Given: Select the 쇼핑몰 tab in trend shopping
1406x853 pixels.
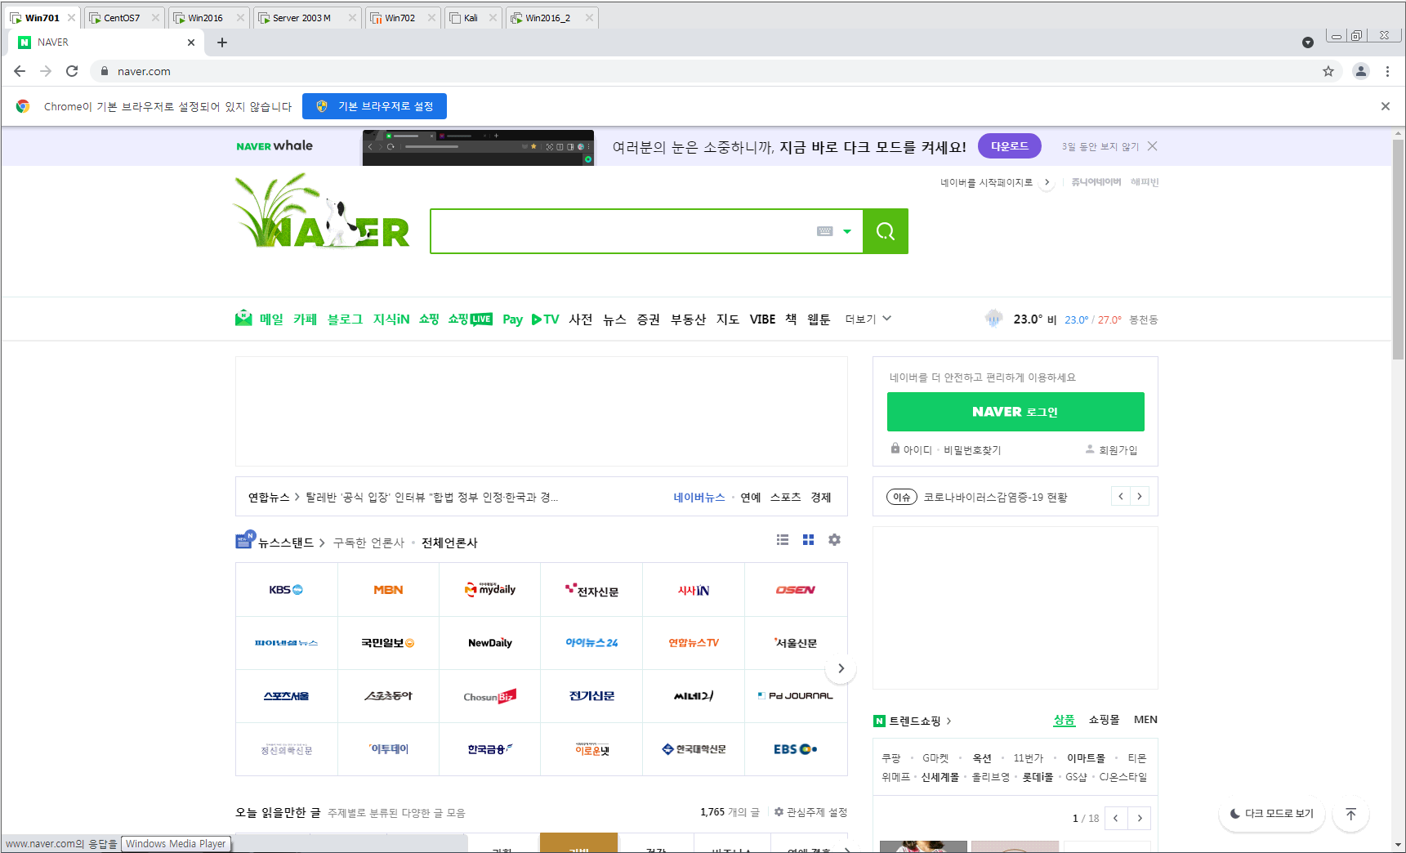Looking at the screenshot, I should [1104, 720].
